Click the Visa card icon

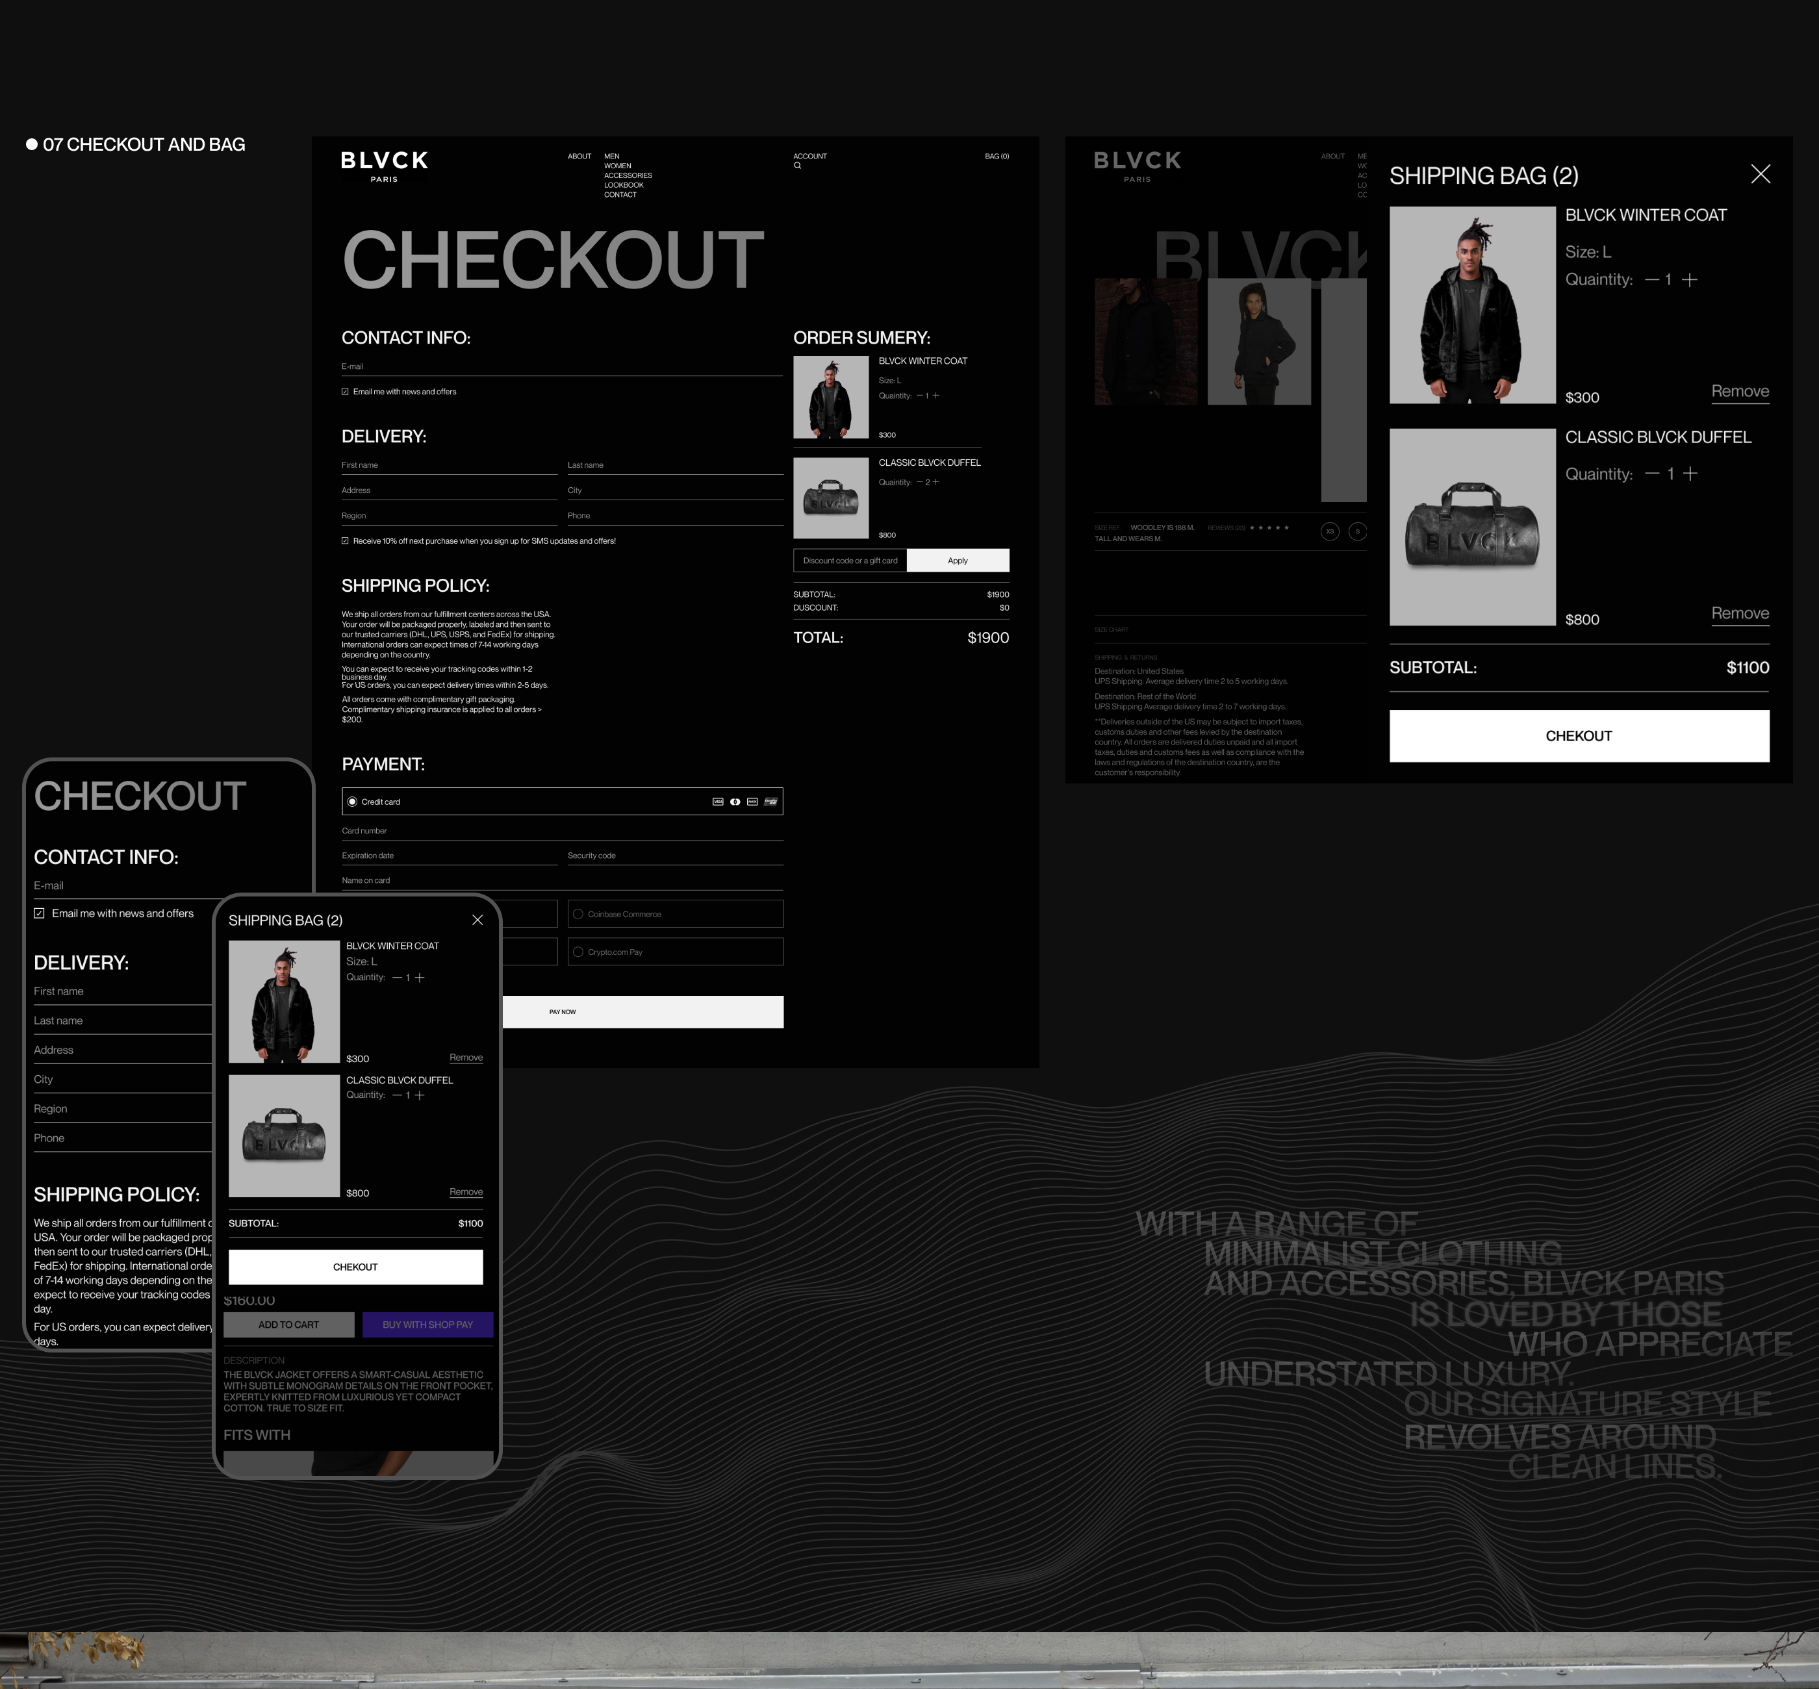(718, 802)
